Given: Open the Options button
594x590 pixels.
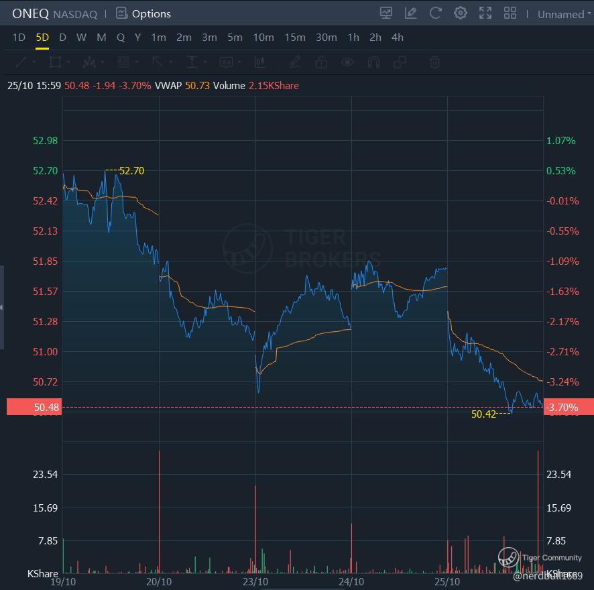Looking at the screenshot, I should click(143, 13).
